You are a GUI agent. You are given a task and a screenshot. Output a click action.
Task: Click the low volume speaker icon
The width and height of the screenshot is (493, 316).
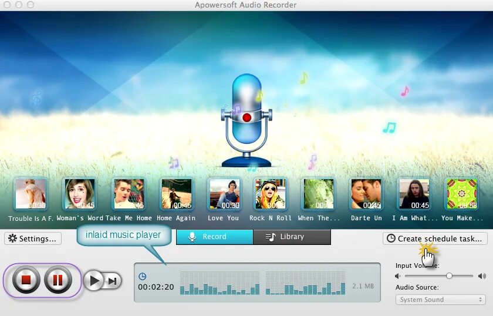(398, 276)
